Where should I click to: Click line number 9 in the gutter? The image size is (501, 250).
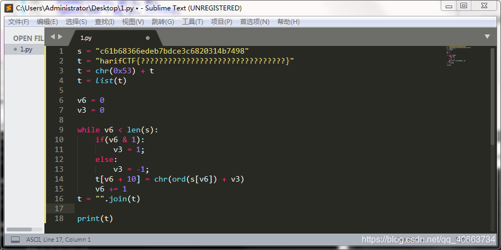(x=61, y=130)
